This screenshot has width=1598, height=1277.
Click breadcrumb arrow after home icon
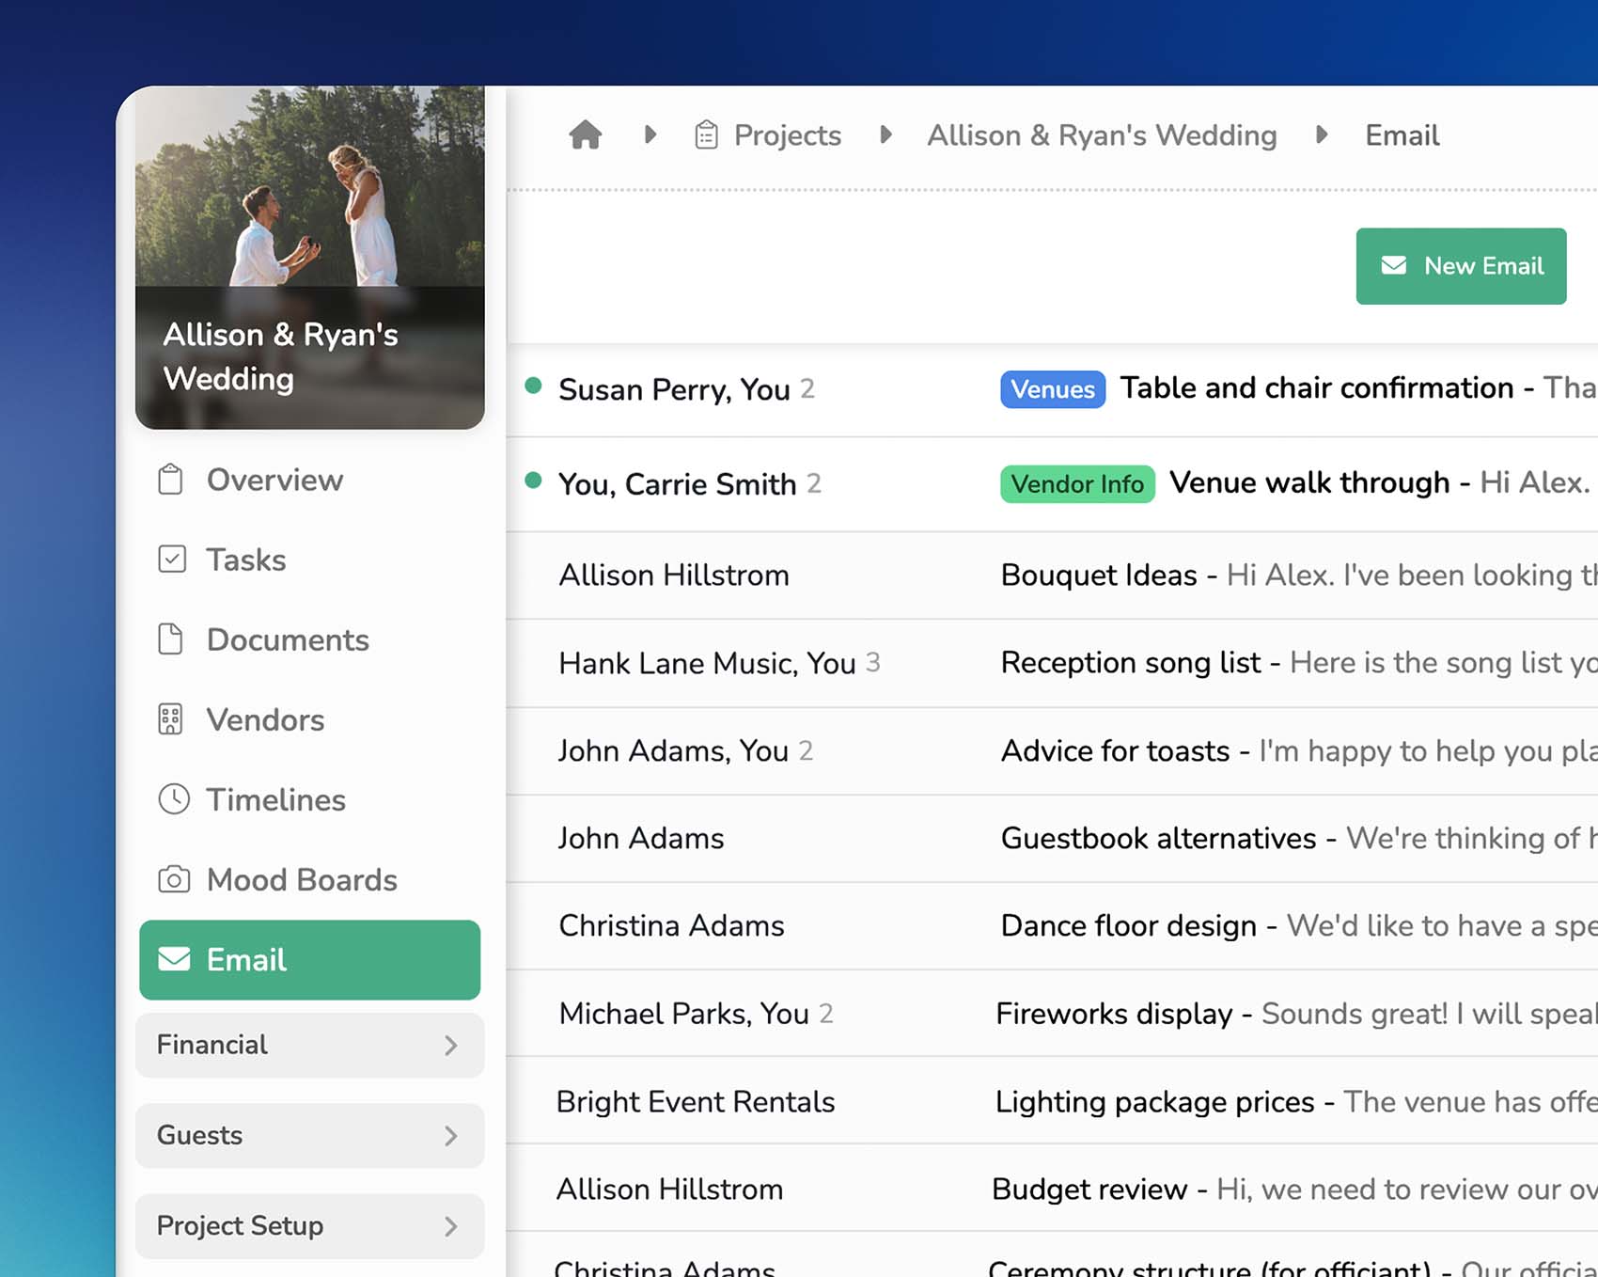pos(650,134)
